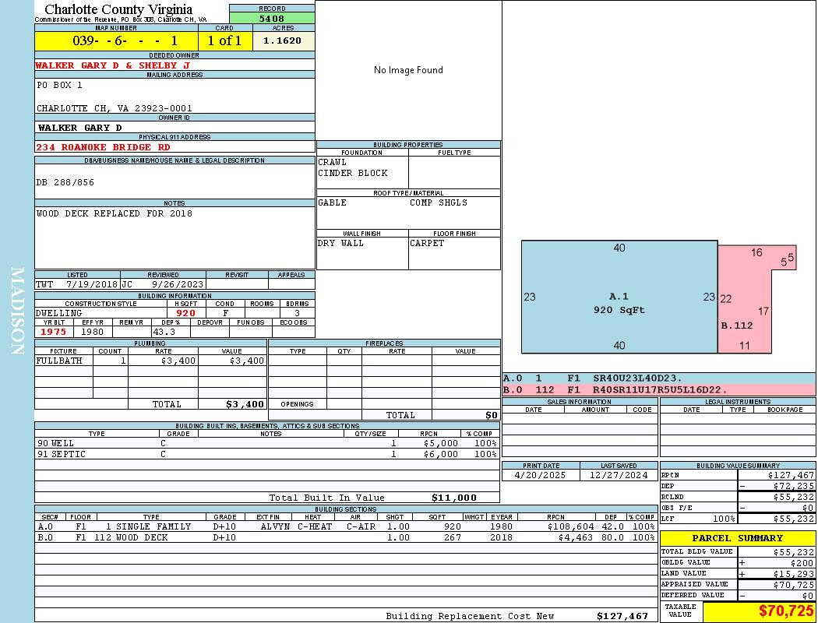
Task: Click the legal description DB 288/856
Action: coord(65,182)
